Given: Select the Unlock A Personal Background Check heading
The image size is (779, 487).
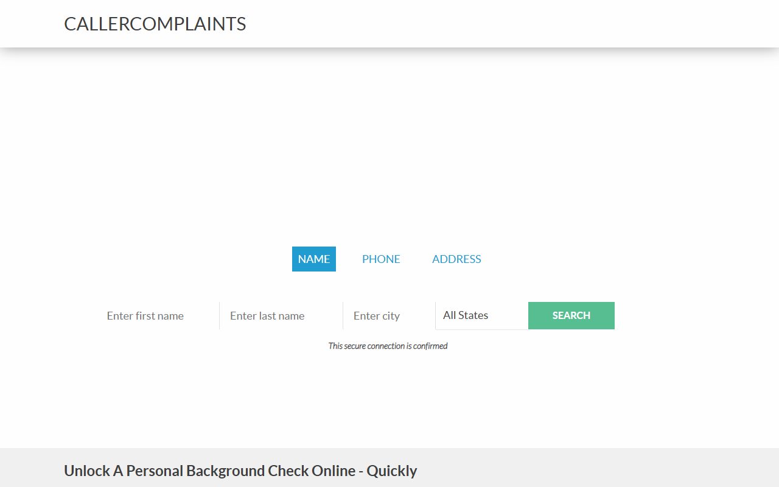Looking at the screenshot, I should [x=240, y=471].
